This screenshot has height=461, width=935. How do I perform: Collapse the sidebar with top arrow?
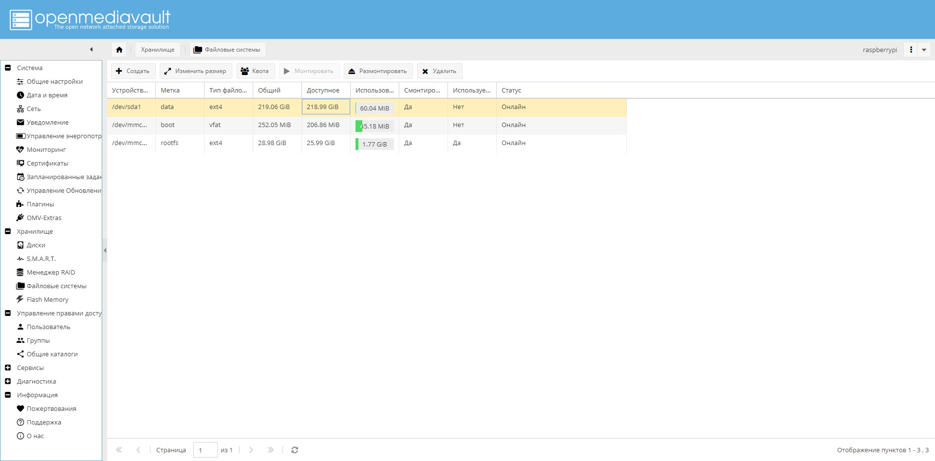91,50
